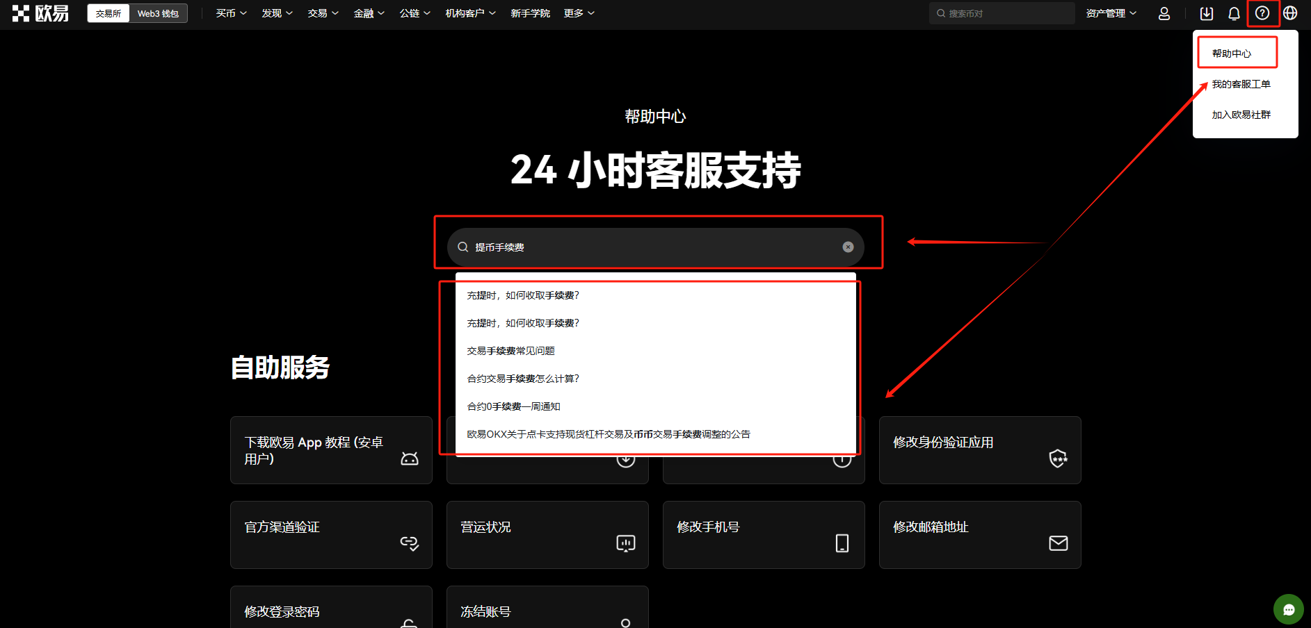Open 新手学院 page
This screenshot has height=628, width=1311.
pyautogui.click(x=530, y=13)
